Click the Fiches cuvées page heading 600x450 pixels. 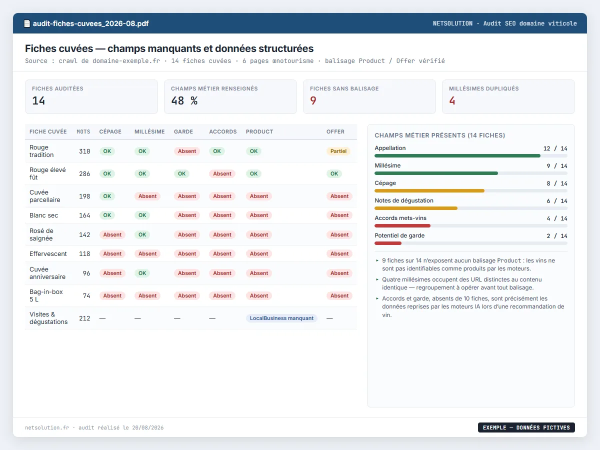coord(169,48)
